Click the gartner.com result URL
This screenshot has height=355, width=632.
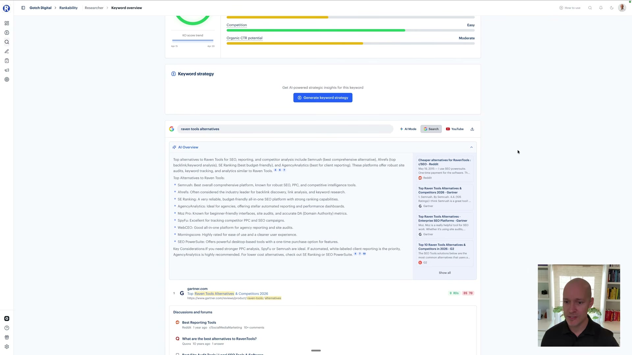(234, 298)
